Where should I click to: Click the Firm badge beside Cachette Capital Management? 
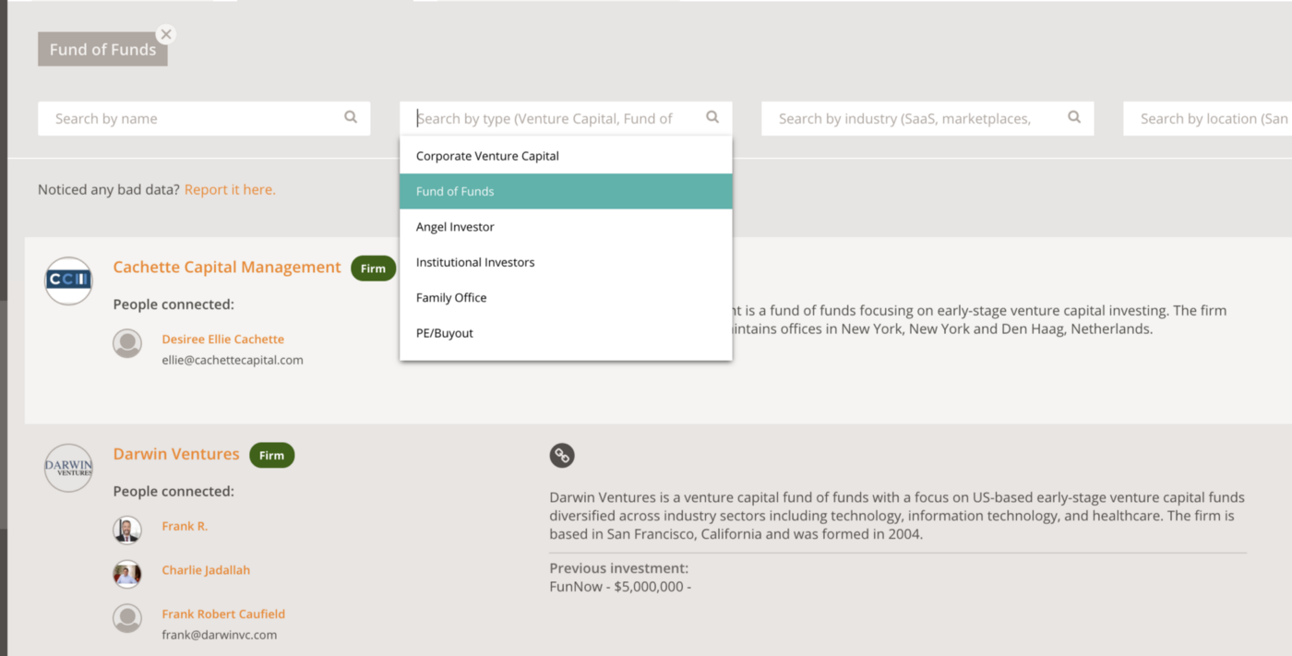coord(373,268)
